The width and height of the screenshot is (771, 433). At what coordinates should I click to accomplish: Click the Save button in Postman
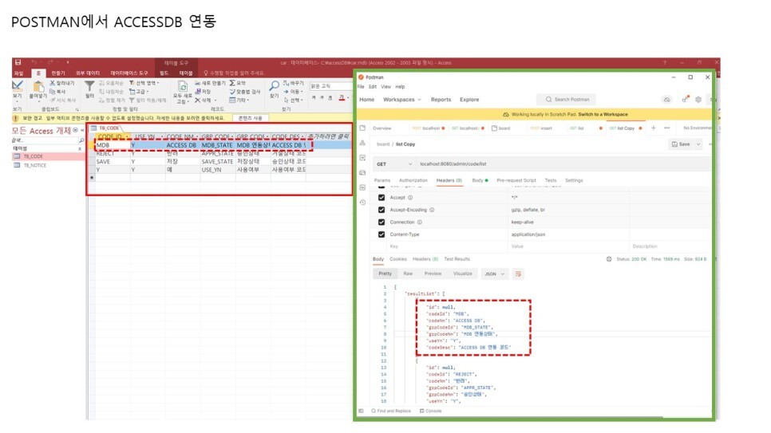click(x=681, y=144)
